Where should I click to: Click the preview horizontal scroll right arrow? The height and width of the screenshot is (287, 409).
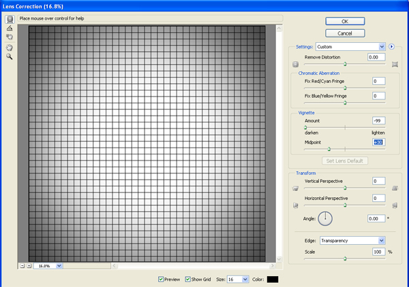tap(272, 266)
